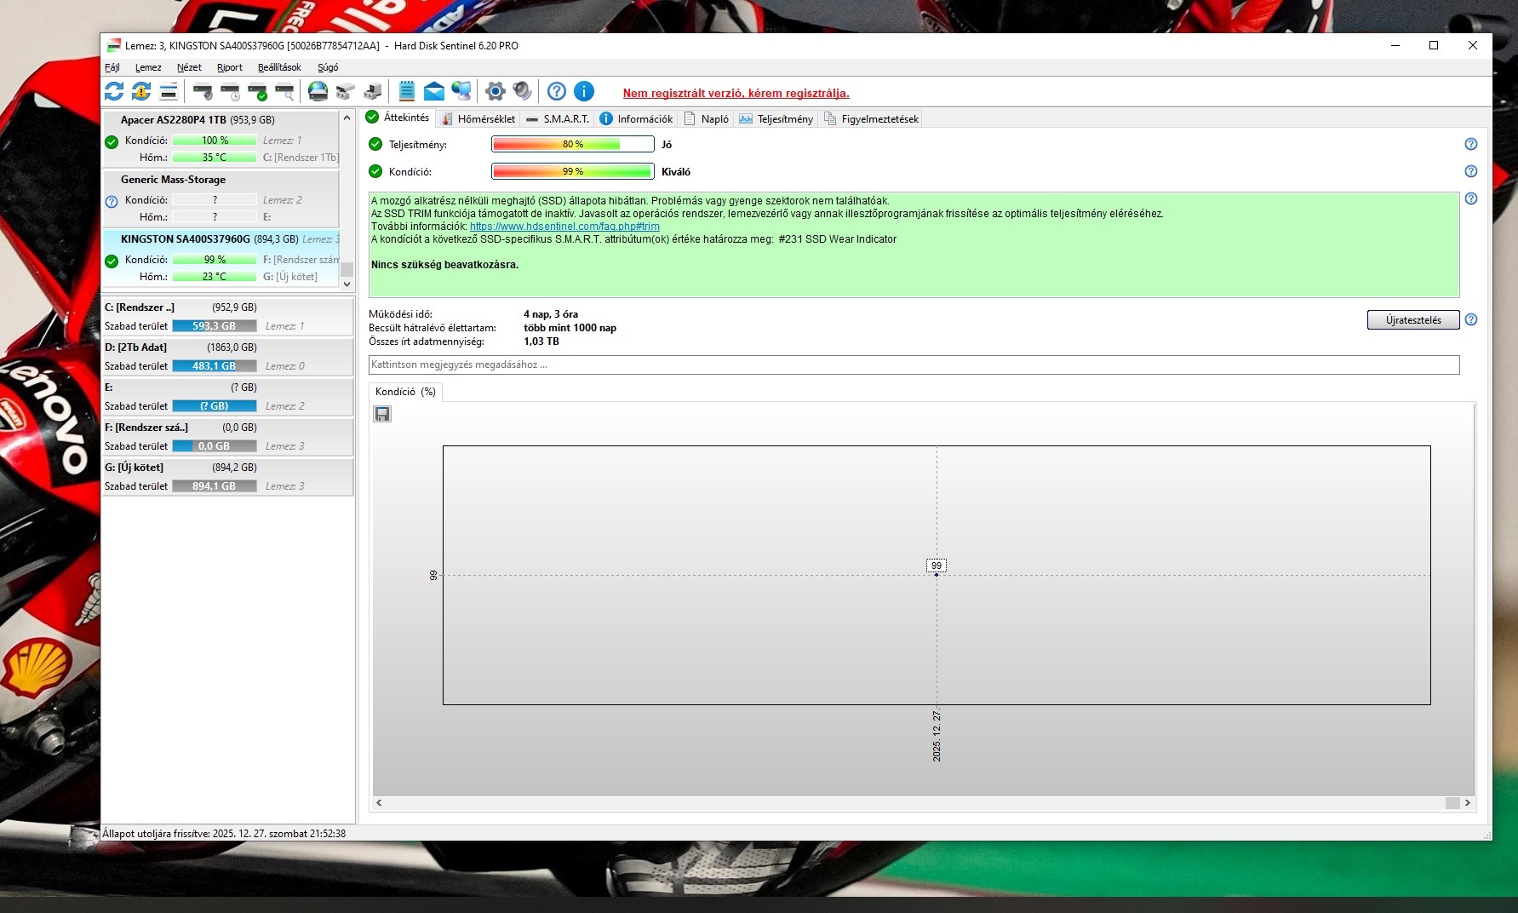Open the Riport menu
1518x913 pixels.
click(230, 67)
